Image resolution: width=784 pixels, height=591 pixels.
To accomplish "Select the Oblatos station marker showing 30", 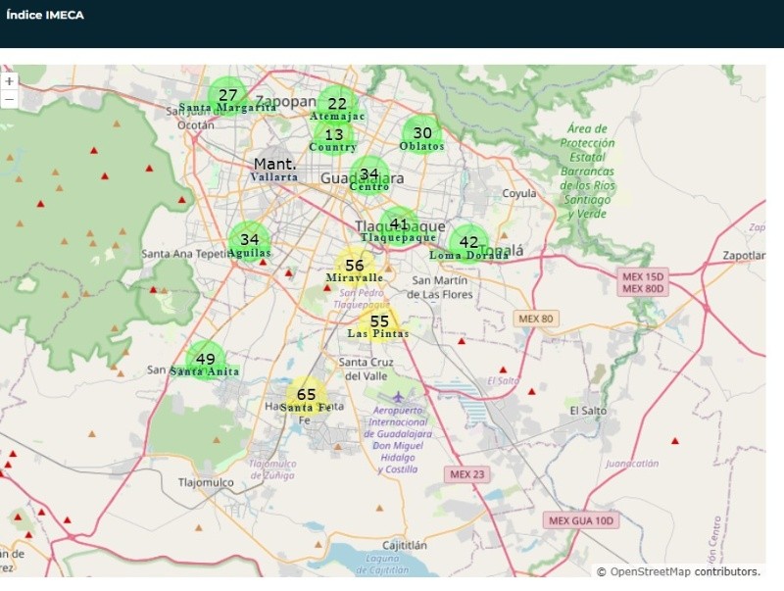I will tap(422, 134).
